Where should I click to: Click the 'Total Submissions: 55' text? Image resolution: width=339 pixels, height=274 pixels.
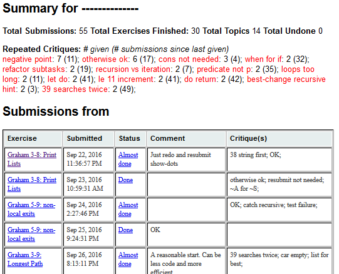[x=45, y=31]
